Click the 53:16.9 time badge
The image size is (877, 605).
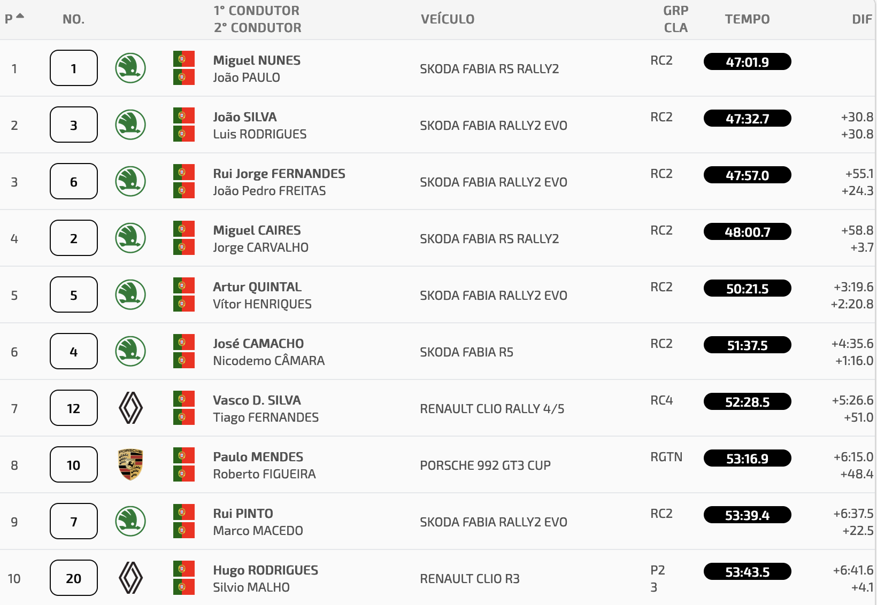point(747,458)
